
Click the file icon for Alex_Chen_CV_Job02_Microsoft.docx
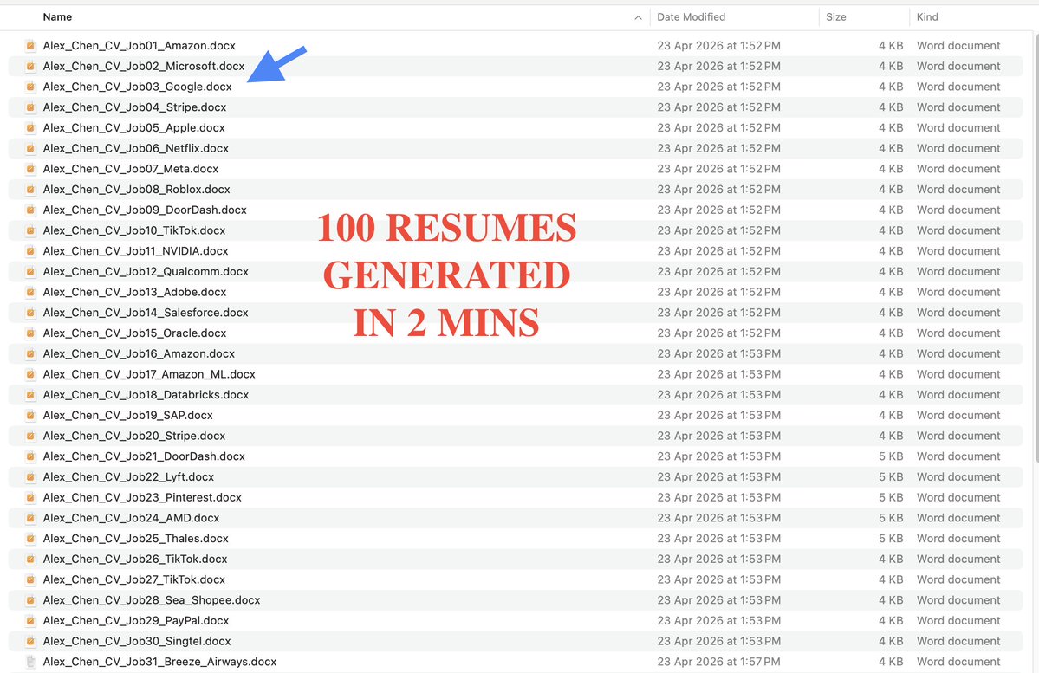click(x=30, y=66)
